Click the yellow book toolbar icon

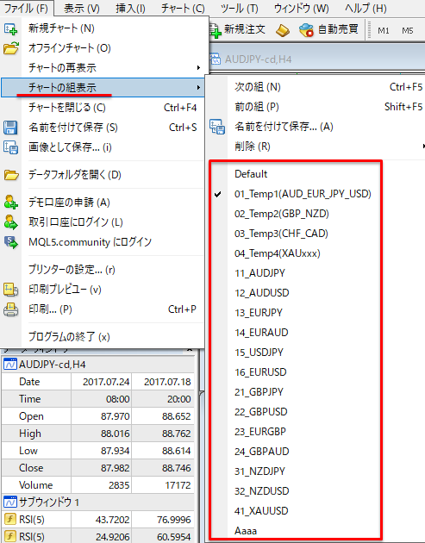pyautogui.click(x=283, y=30)
